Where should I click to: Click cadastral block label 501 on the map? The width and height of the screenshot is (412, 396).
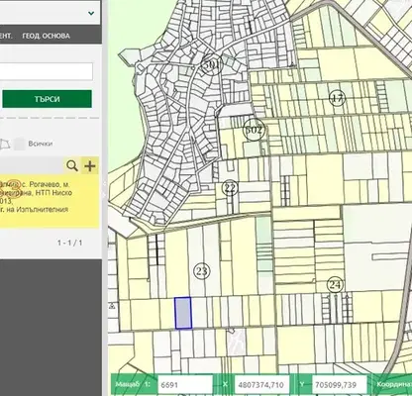[x=211, y=64]
